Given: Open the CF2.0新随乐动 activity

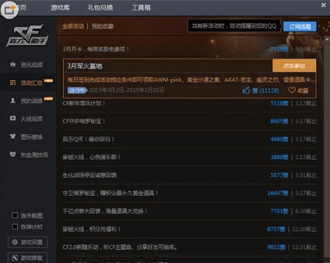Looking at the screenshot, I should click(x=120, y=247).
